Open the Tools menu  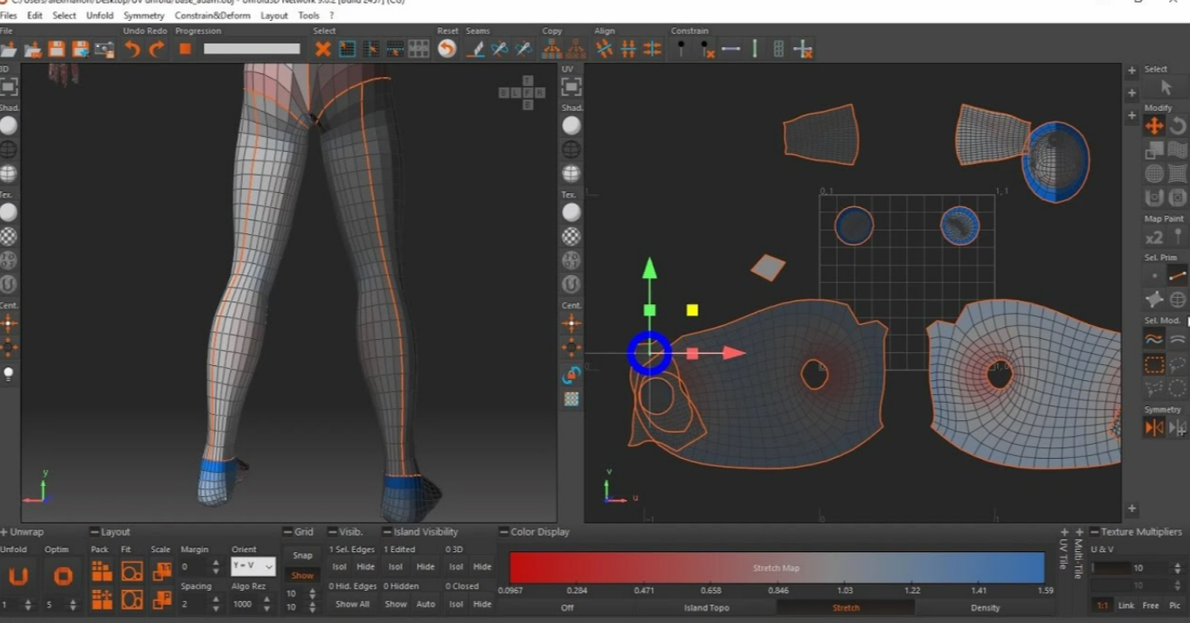coord(308,16)
